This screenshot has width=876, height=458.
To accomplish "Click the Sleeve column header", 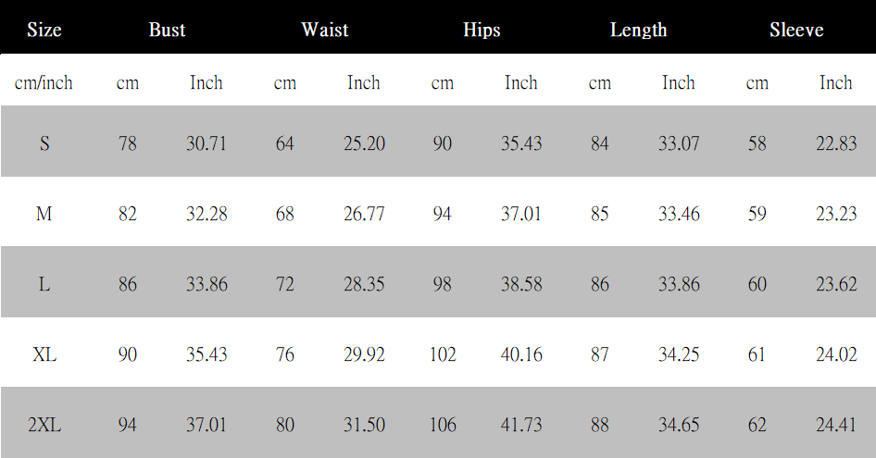I will point(796,30).
